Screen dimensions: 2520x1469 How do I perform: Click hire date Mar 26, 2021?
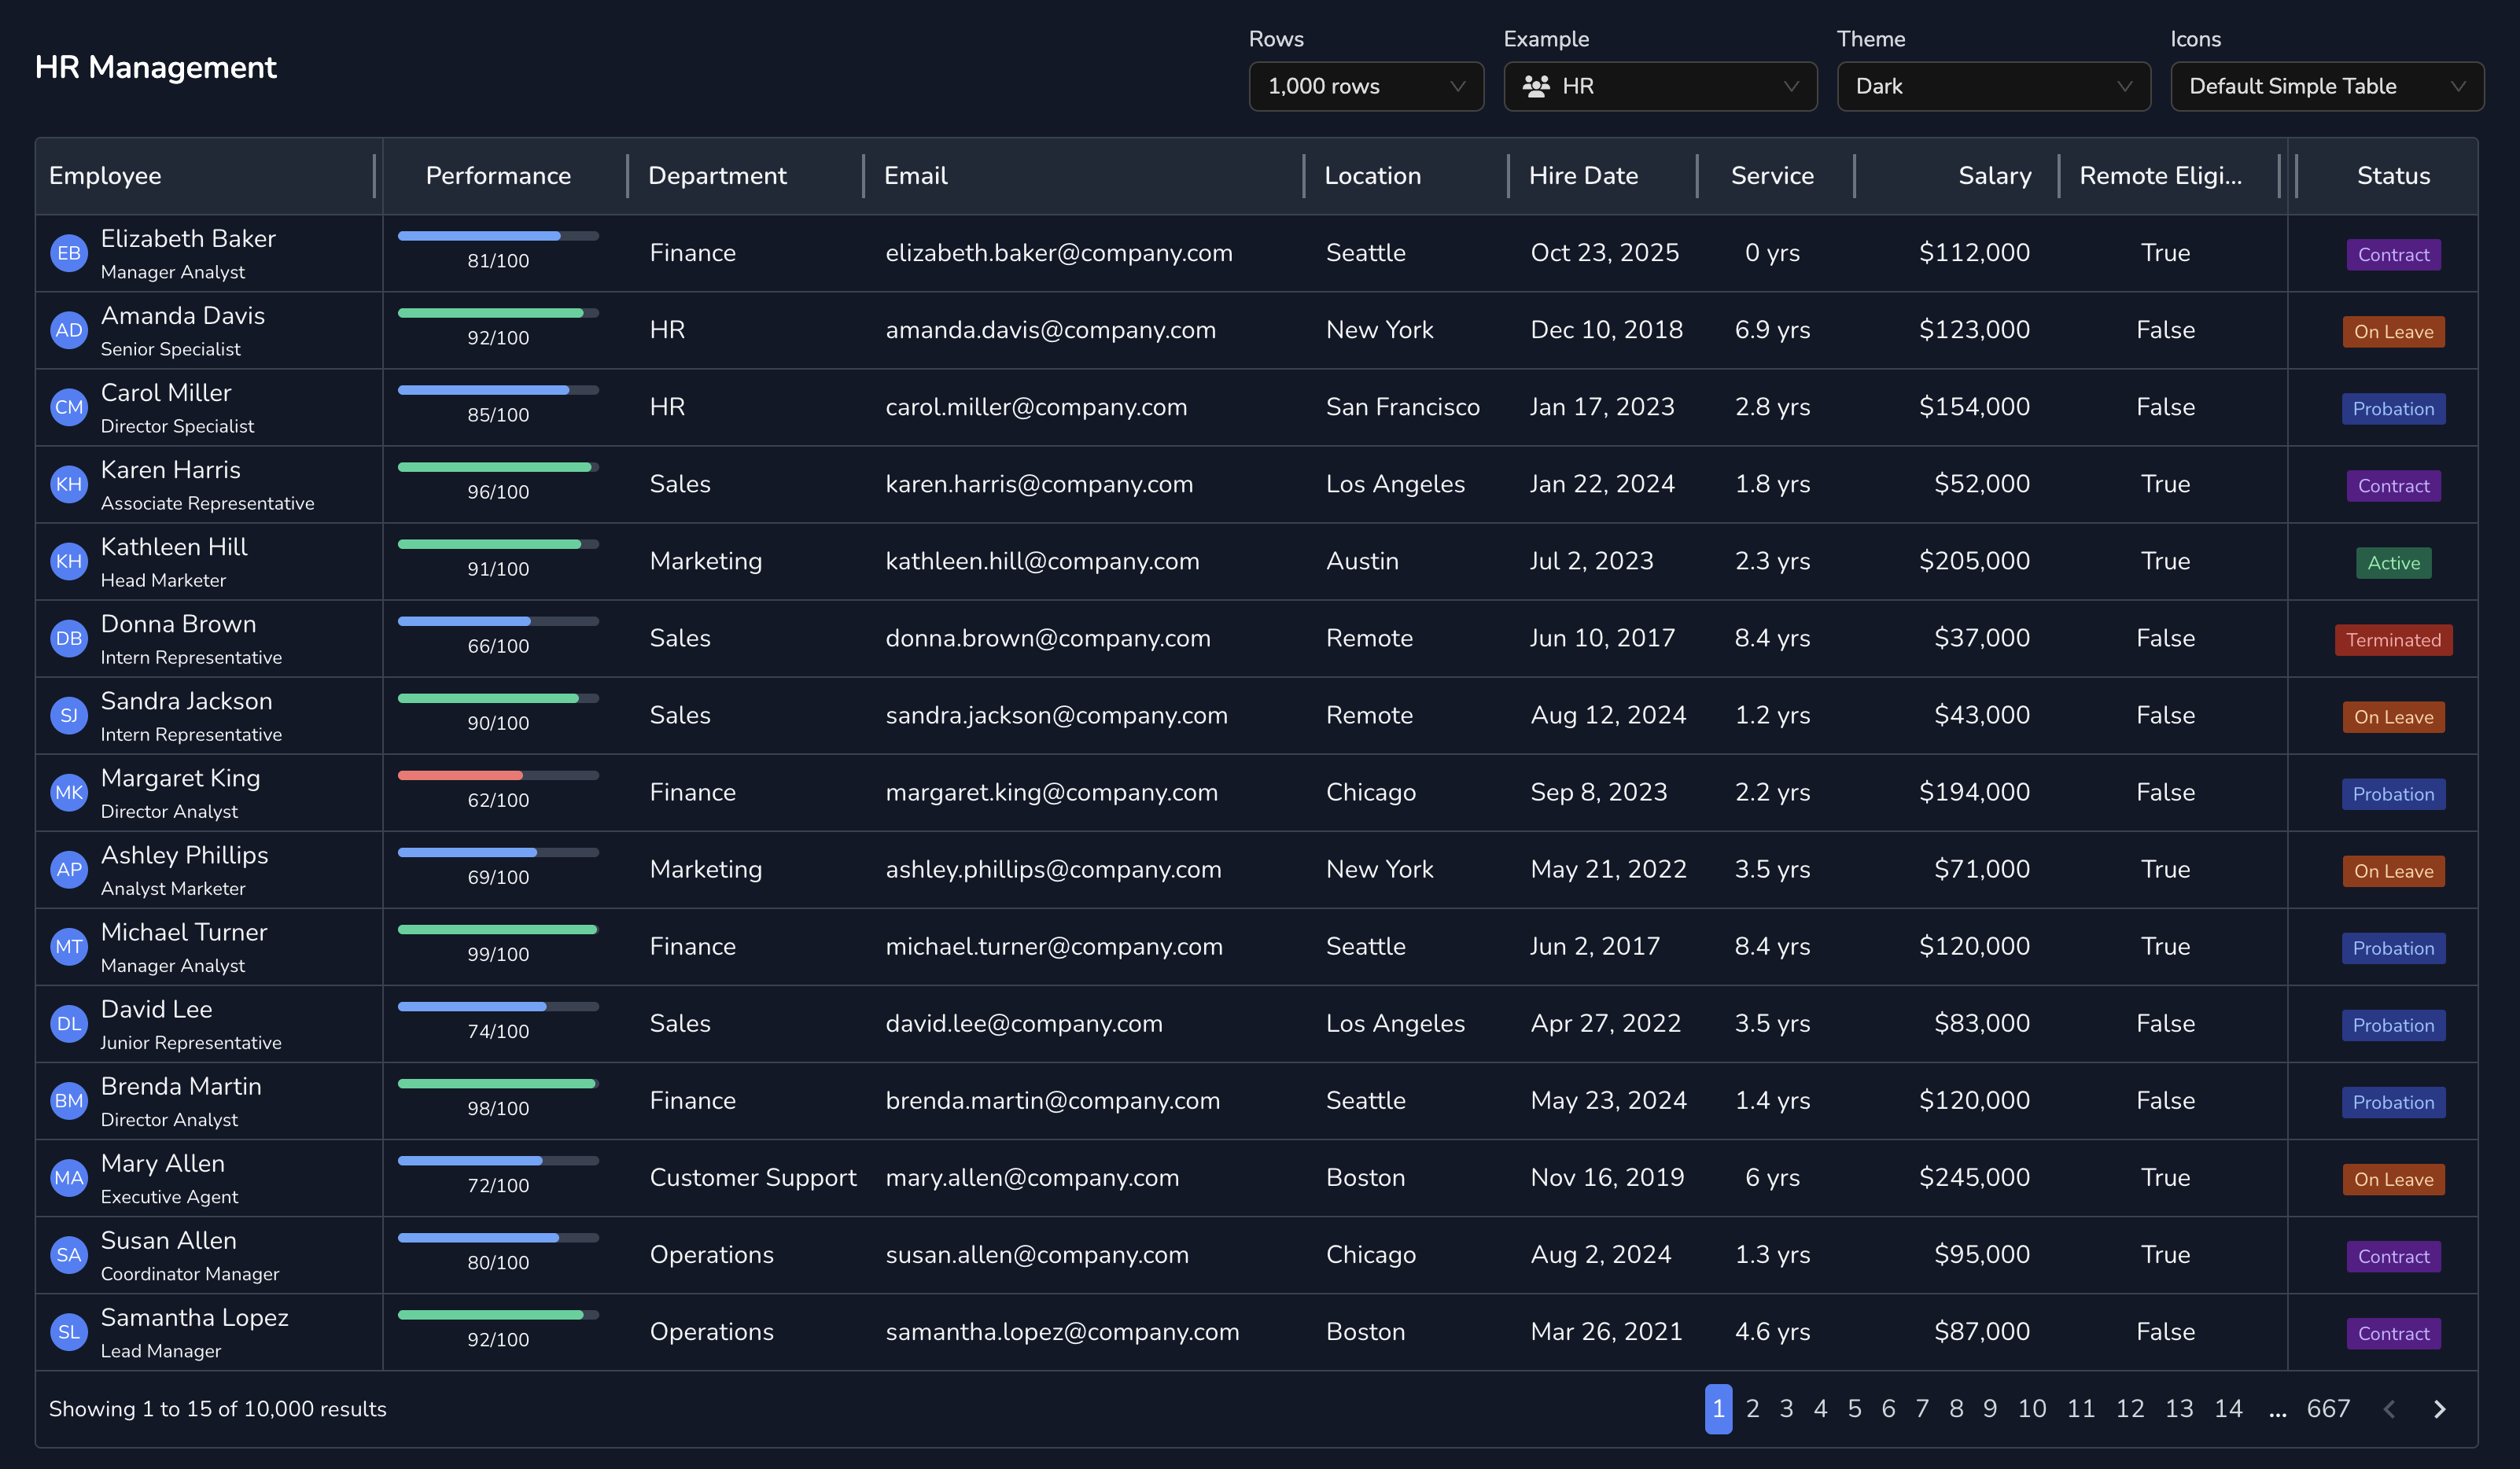(x=1606, y=1331)
